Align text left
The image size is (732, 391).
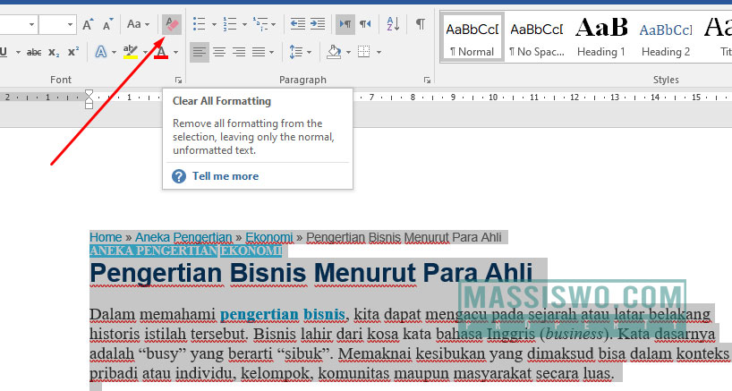(200, 52)
